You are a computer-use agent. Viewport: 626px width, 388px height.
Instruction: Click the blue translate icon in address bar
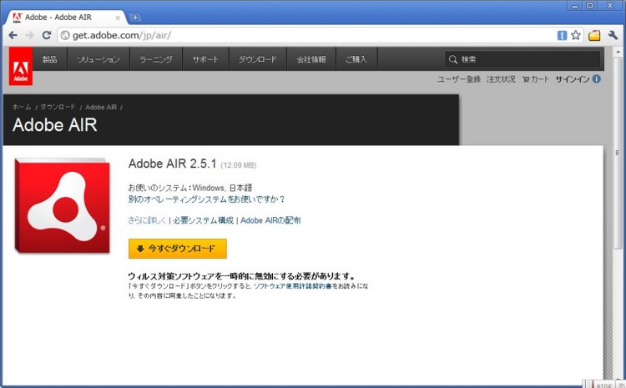562,36
